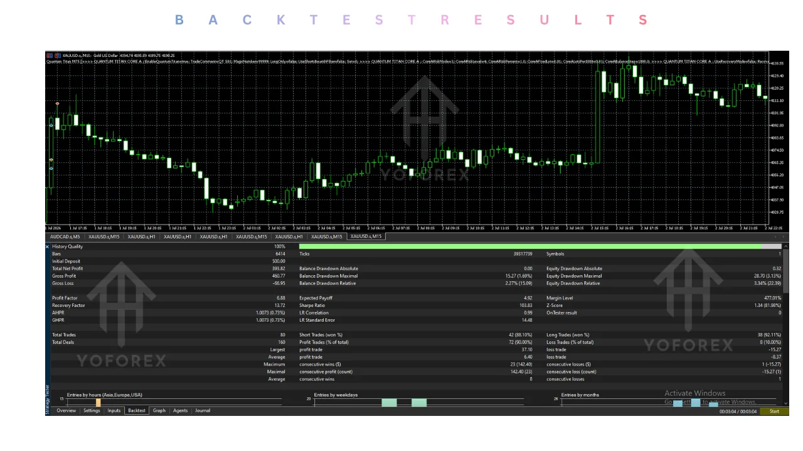The image size is (803, 451).
Task: Select the active last XAUUSD.s,M15 chart tab
Action: click(365, 237)
